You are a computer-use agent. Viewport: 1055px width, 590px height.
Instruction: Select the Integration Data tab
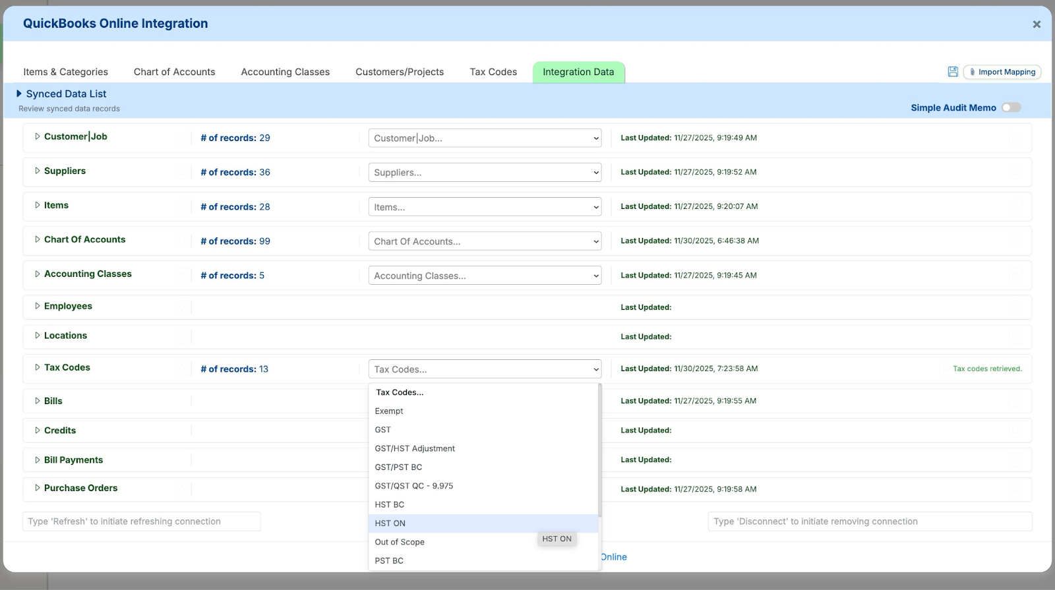pos(578,72)
